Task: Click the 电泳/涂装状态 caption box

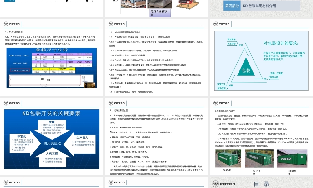Action: [x=160, y=13]
